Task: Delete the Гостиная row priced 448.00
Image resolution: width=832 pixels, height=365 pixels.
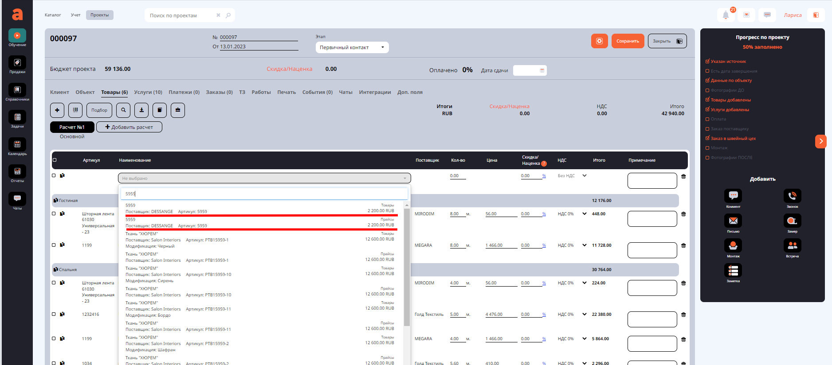Action: (683, 214)
